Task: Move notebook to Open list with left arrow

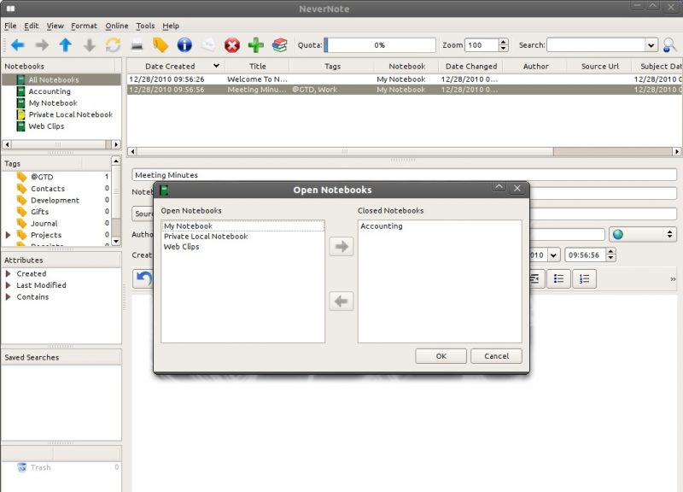Action: click(341, 302)
